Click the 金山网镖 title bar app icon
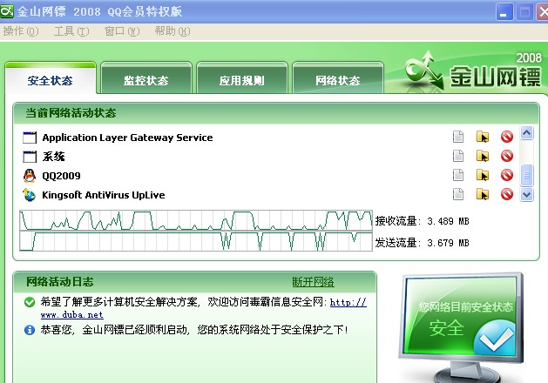Viewport: 548px width, 383px height. coord(7,11)
